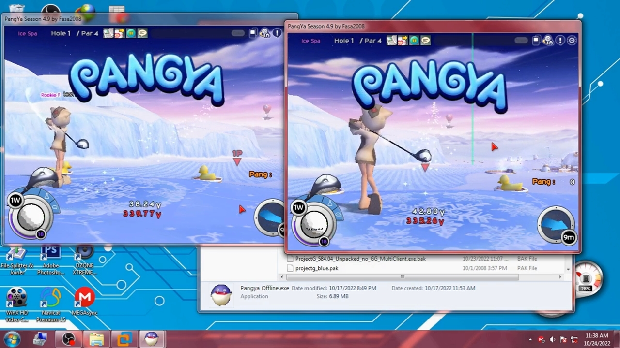Select the ProjectG_584.04 MultiClient.exe.bak file
The height and width of the screenshot is (348, 620).
(x=360, y=259)
